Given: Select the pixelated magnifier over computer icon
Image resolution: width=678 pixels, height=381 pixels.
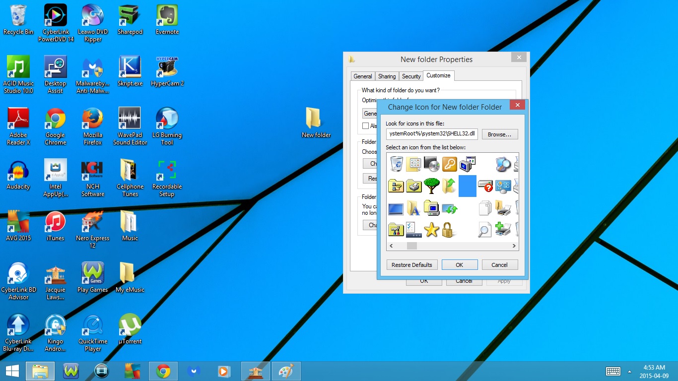Looking at the screenshot, I should point(503,164).
